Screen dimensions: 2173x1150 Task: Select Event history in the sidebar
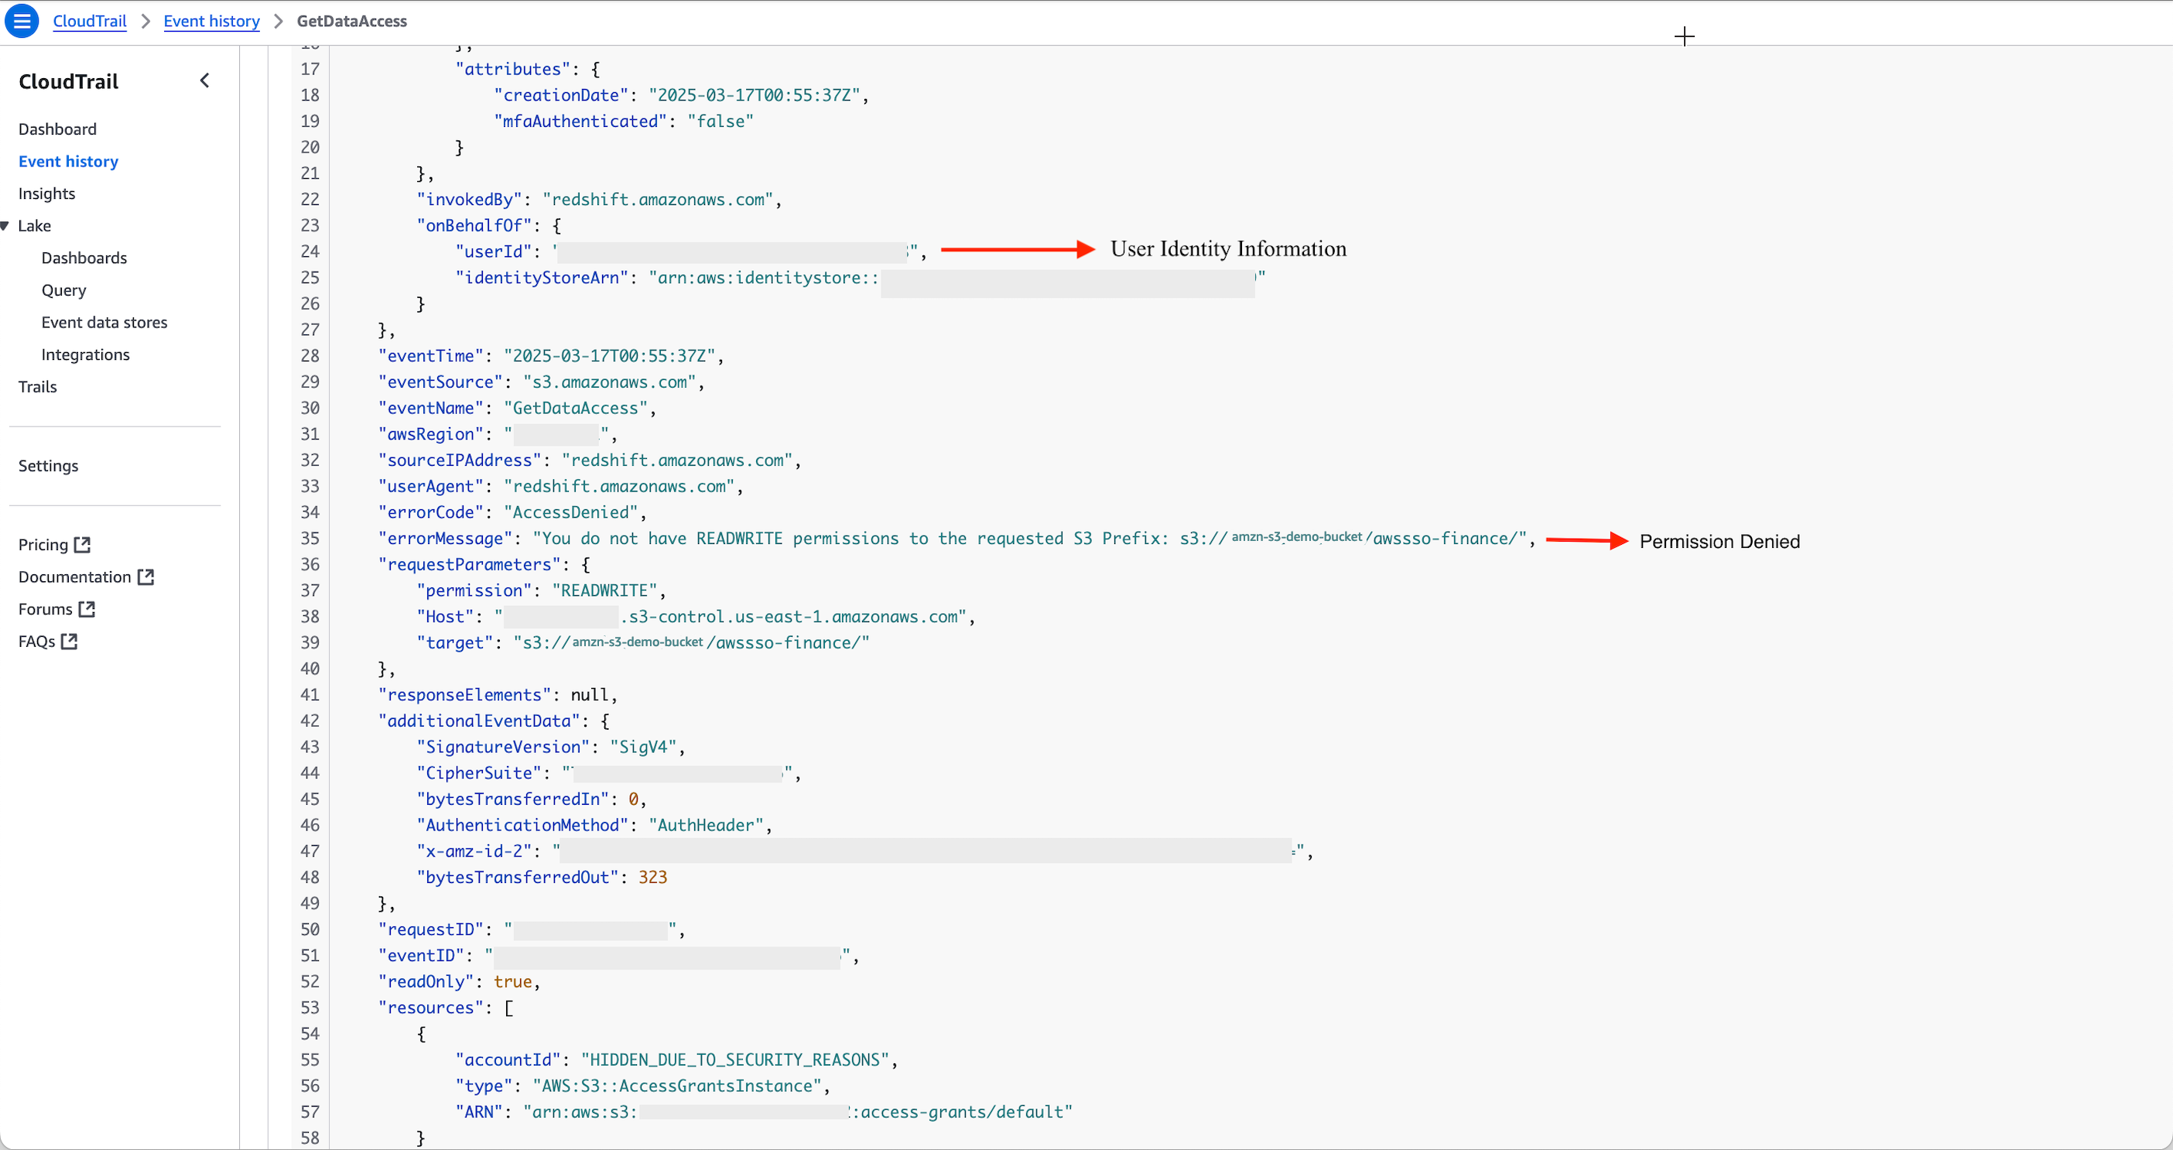click(x=68, y=161)
